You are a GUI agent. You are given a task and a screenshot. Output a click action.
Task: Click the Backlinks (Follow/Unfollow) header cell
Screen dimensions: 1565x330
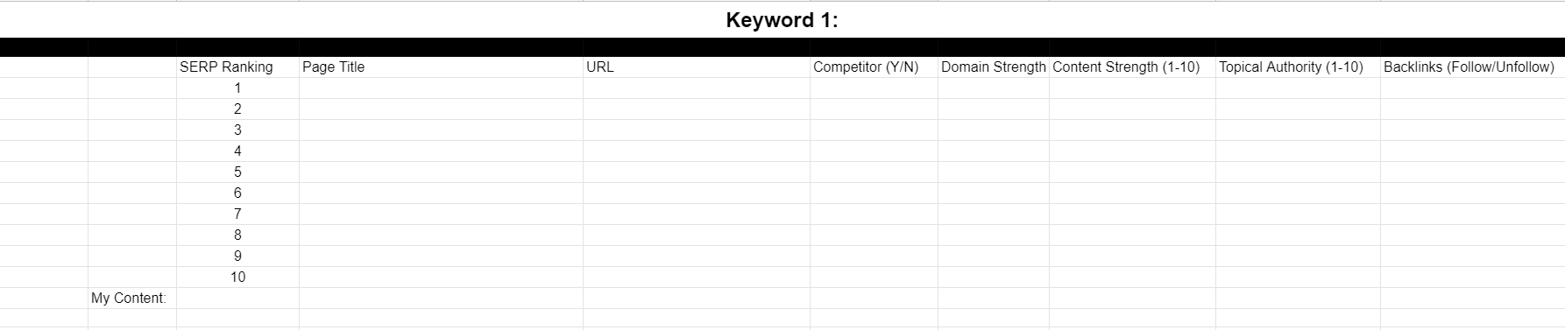1473,67
